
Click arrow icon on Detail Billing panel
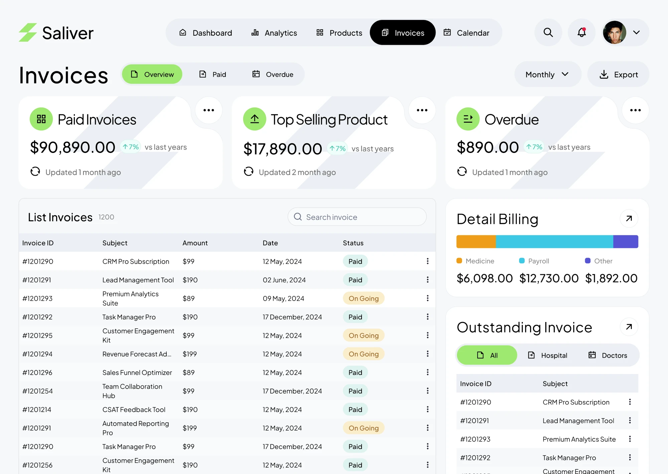point(629,219)
